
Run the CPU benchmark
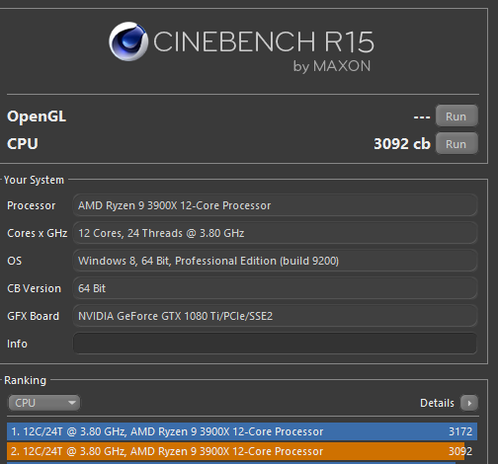click(x=456, y=143)
